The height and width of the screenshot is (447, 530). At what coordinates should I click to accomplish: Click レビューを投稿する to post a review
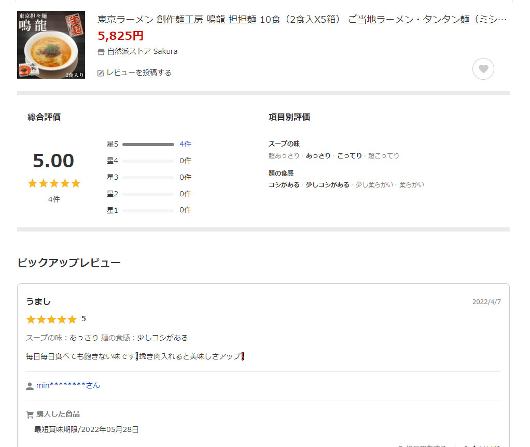[139, 73]
